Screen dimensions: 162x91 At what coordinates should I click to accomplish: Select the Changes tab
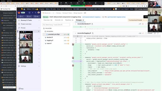click(80, 20)
